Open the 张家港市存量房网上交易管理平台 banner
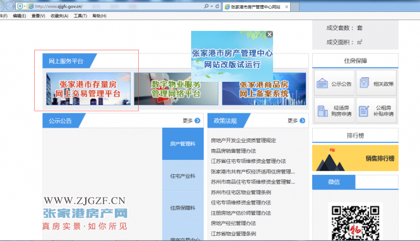Viewport: 420px width, 241px height. pos(88,89)
